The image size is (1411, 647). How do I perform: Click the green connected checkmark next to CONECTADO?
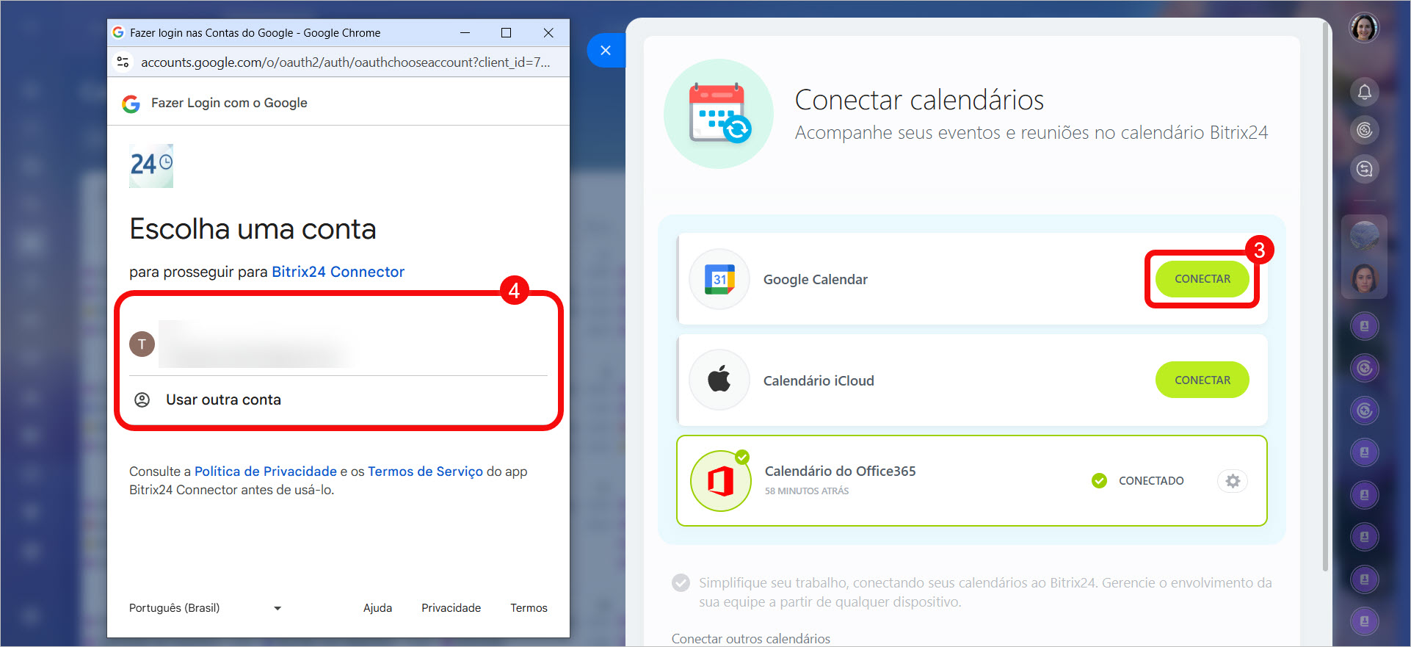coord(1099,481)
